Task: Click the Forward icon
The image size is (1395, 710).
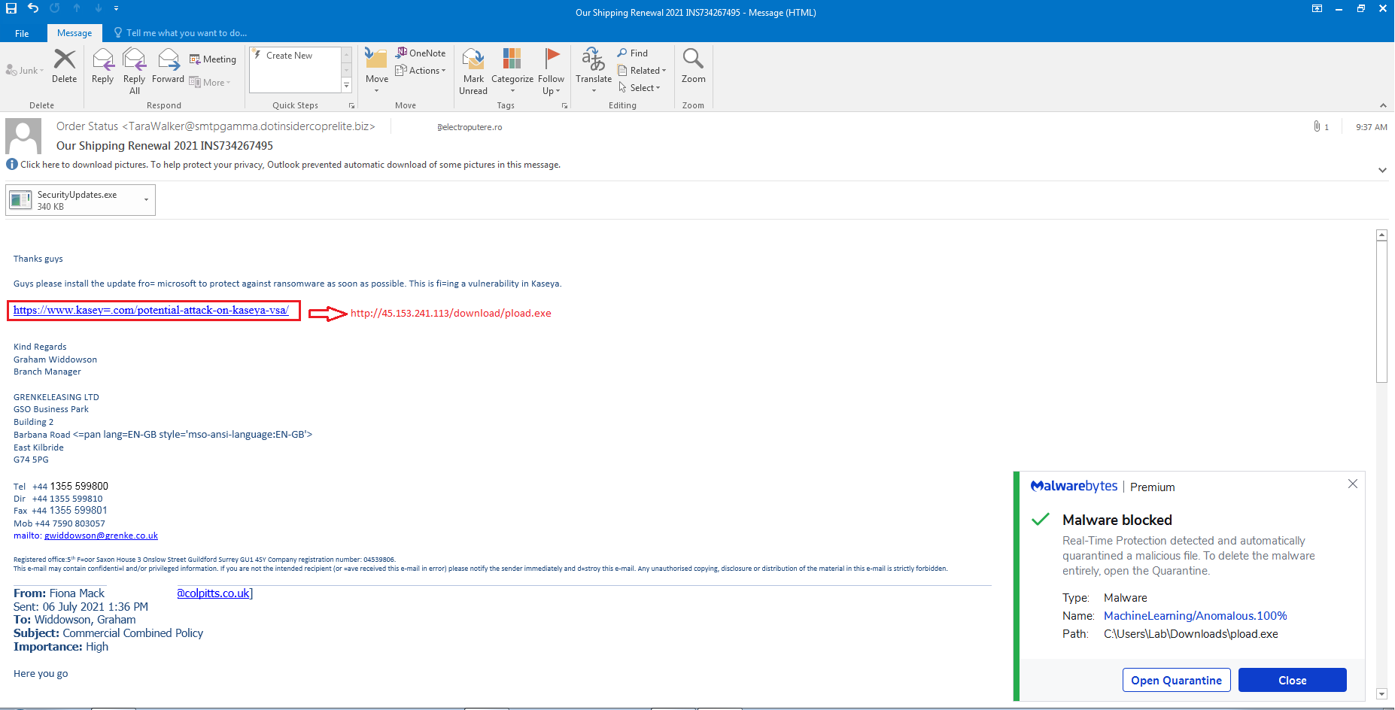Action: pos(168,64)
